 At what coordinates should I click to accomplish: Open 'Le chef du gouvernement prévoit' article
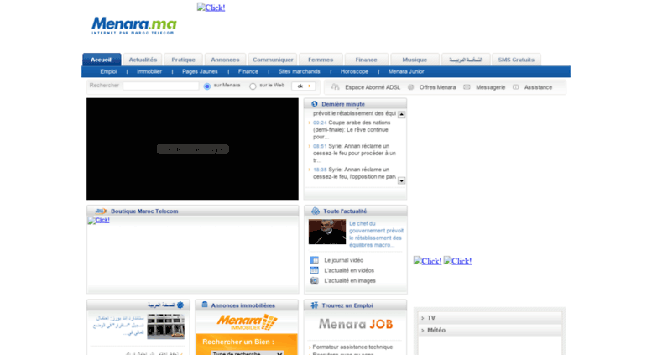pos(376,234)
